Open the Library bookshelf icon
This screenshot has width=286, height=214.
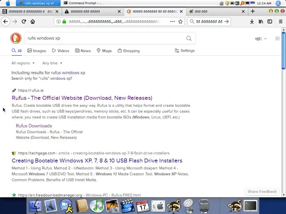(261, 21)
